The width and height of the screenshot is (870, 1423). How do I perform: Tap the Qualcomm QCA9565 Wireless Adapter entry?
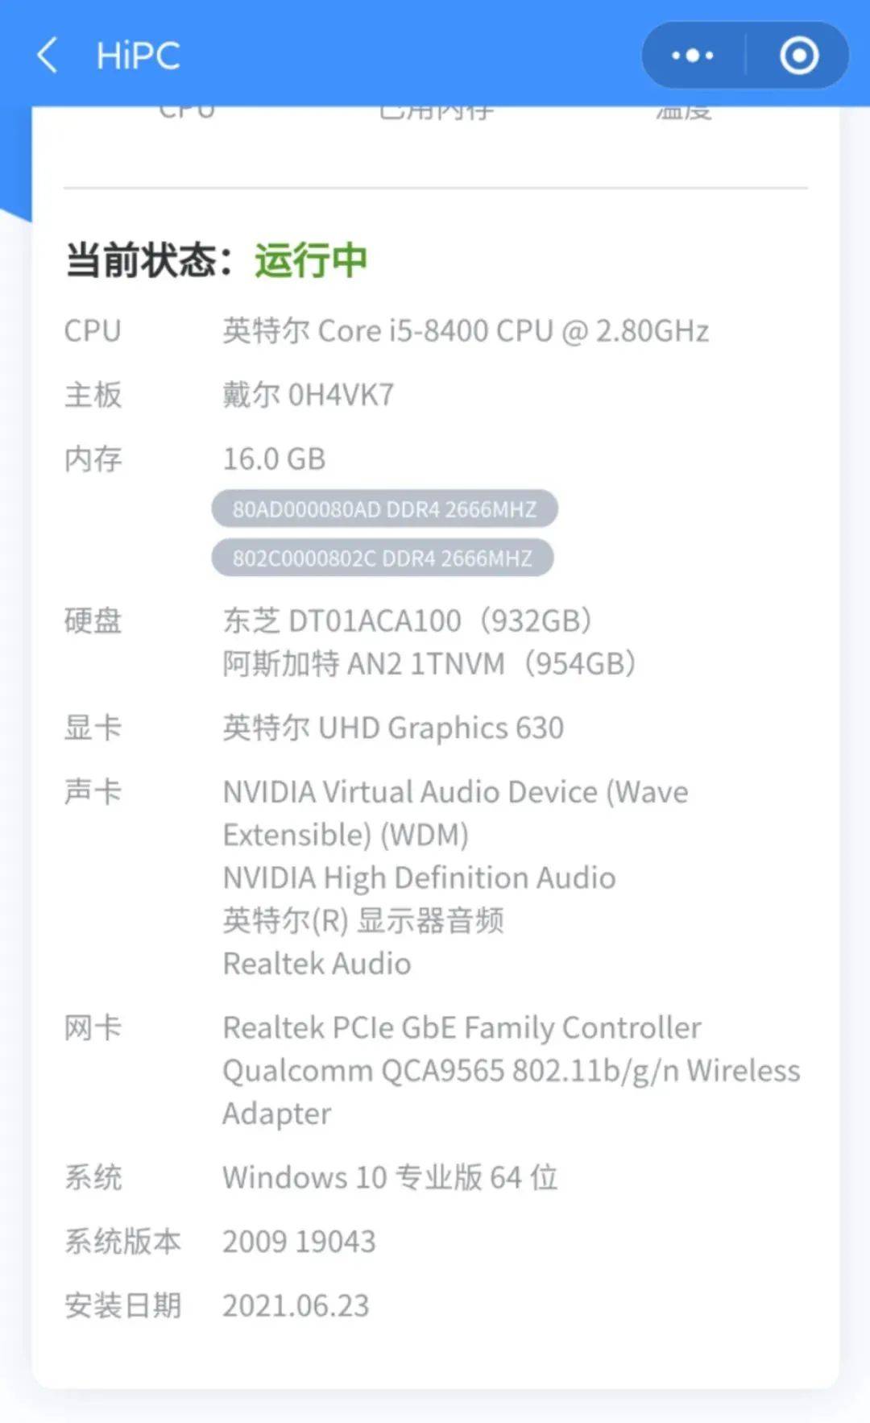(x=512, y=1092)
